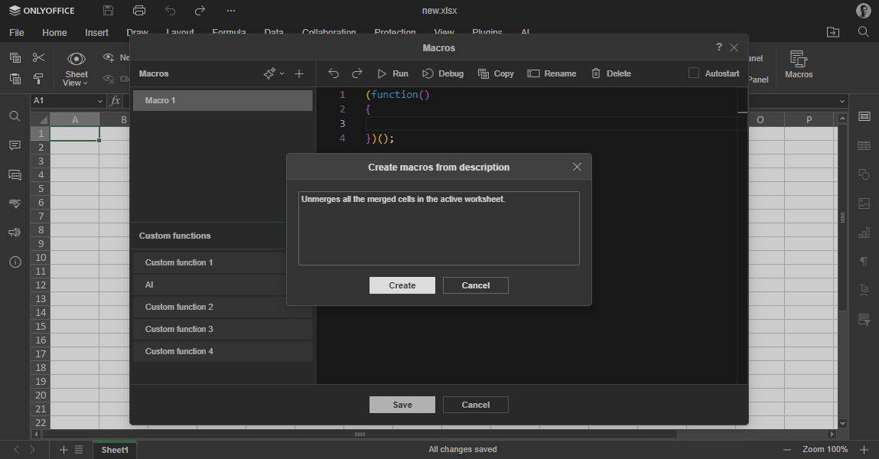Redo in the macro editor toolbar
The height and width of the screenshot is (459, 879).
pyautogui.click(x=357, y=73)
